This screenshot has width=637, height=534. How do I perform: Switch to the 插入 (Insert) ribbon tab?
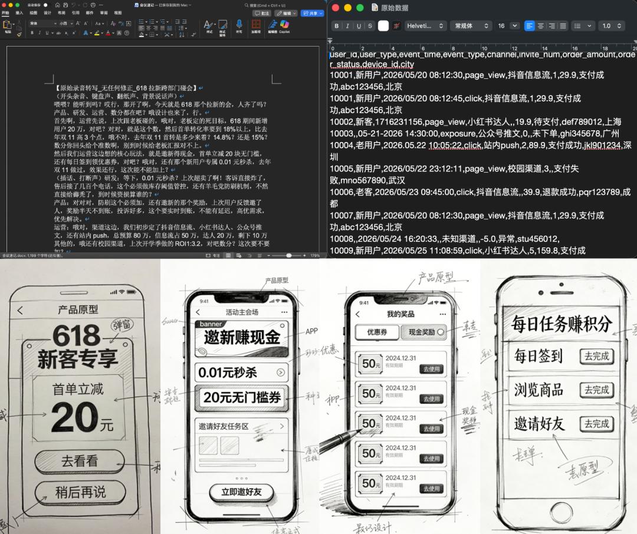click(x=19, y=12)
